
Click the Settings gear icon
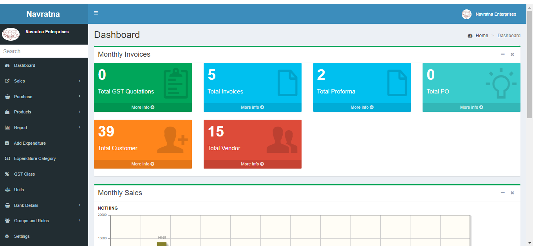click(7, 236)
